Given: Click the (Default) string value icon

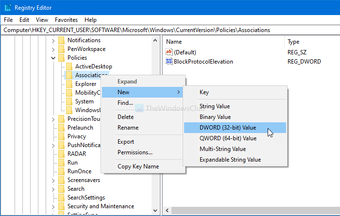Looking at the screenshot, I should coord(169,52).
